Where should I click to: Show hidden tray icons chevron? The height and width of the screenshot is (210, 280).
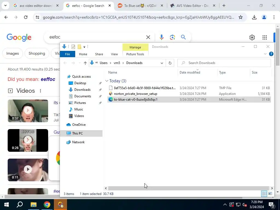pos(225,205)
